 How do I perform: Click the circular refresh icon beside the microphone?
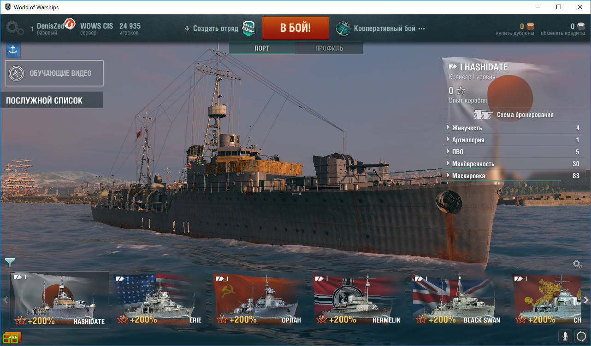click(x=580, y=336)
